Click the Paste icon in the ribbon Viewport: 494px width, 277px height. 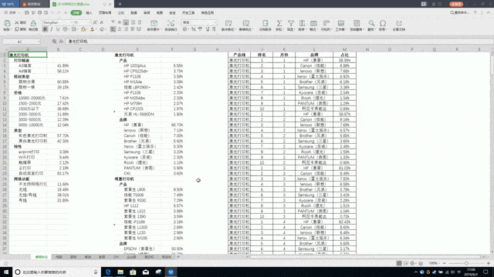click(x=7, y=23)
